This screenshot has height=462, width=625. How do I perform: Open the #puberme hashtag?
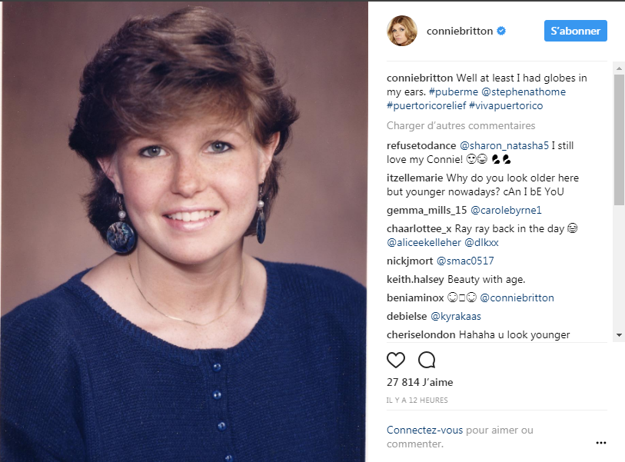click(x=454, y=91)
